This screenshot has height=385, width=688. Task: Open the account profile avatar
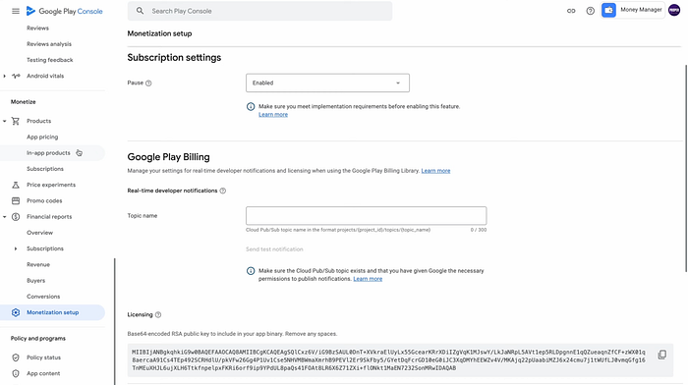pyautogui.click(x=674, y=10)
